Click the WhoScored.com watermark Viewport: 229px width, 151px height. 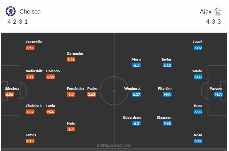coord(113,145)
